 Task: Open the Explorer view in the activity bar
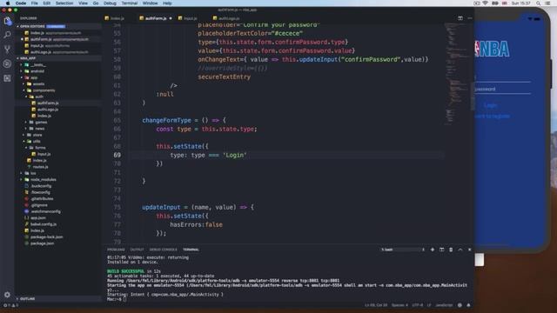[7, 21]
